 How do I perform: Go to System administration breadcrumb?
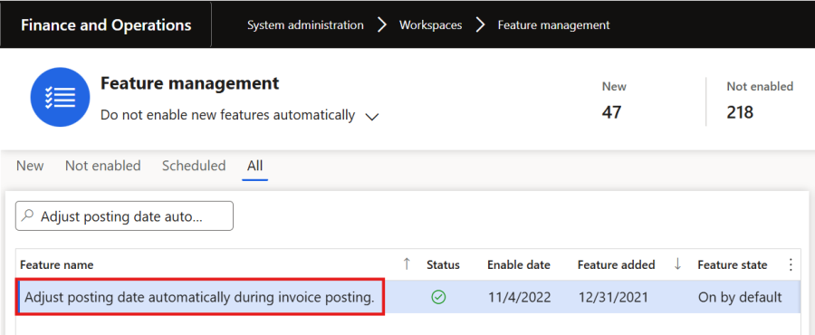tap(305, 25)
